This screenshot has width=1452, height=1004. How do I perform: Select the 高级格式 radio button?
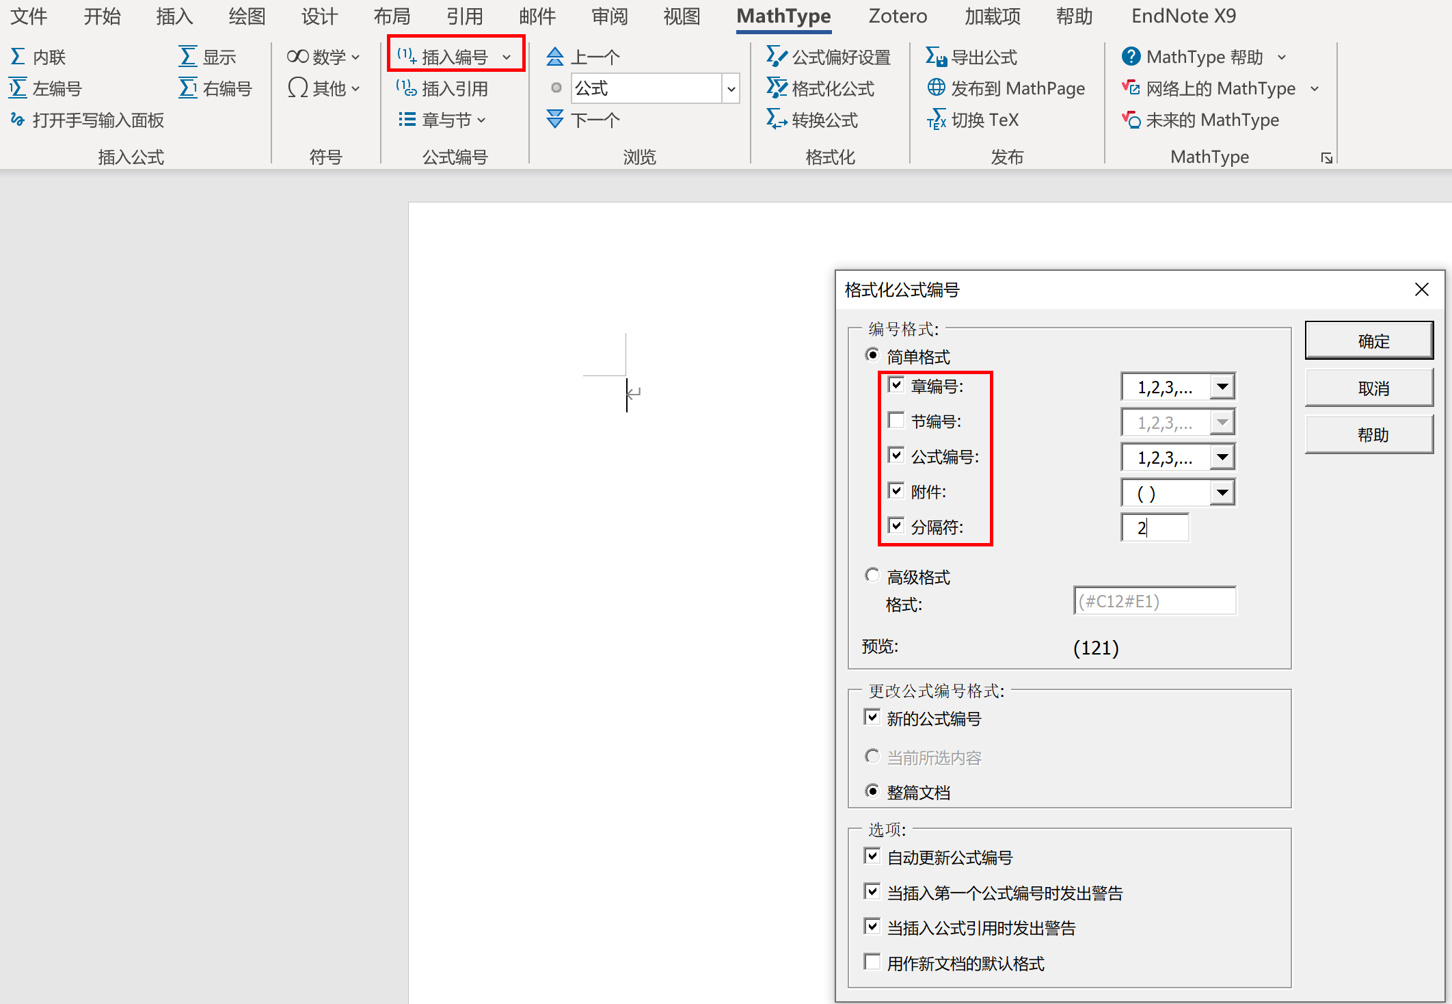pyautogui.click(x=872, y=576)
